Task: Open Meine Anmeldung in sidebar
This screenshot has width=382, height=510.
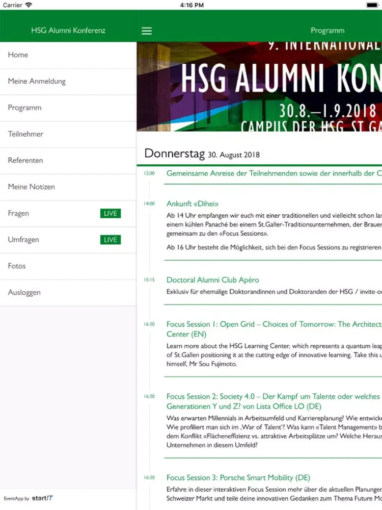Action: [68, 81]
